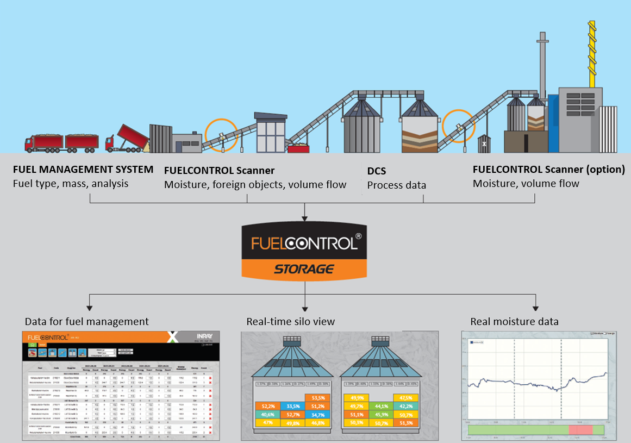The width and height of the screenshot is (631, 443).
Task: Click the Process data label
Action: click(x=396, y=185)
